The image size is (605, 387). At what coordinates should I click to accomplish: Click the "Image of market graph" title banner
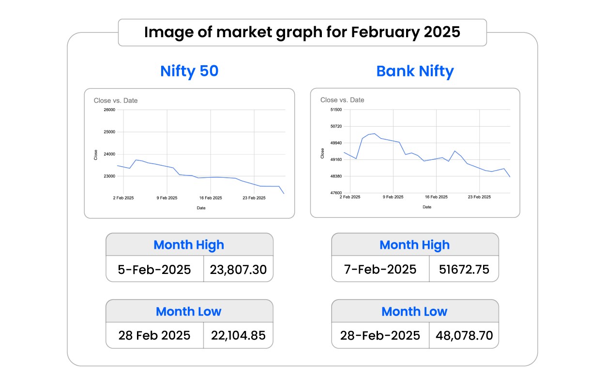[x=302, y=32]
